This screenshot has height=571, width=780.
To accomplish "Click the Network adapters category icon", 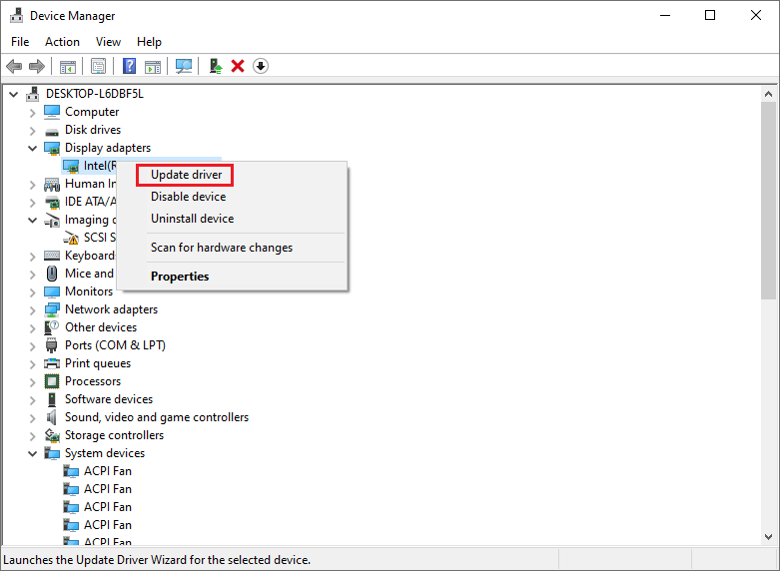I will (x=52, y=309).
